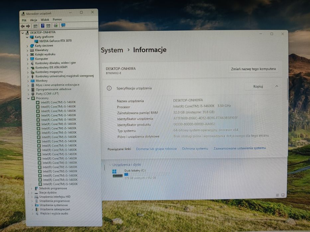Go back to System in breadcrumb
The height and width of the screenshot is (232, 310).
pos(112,50)
